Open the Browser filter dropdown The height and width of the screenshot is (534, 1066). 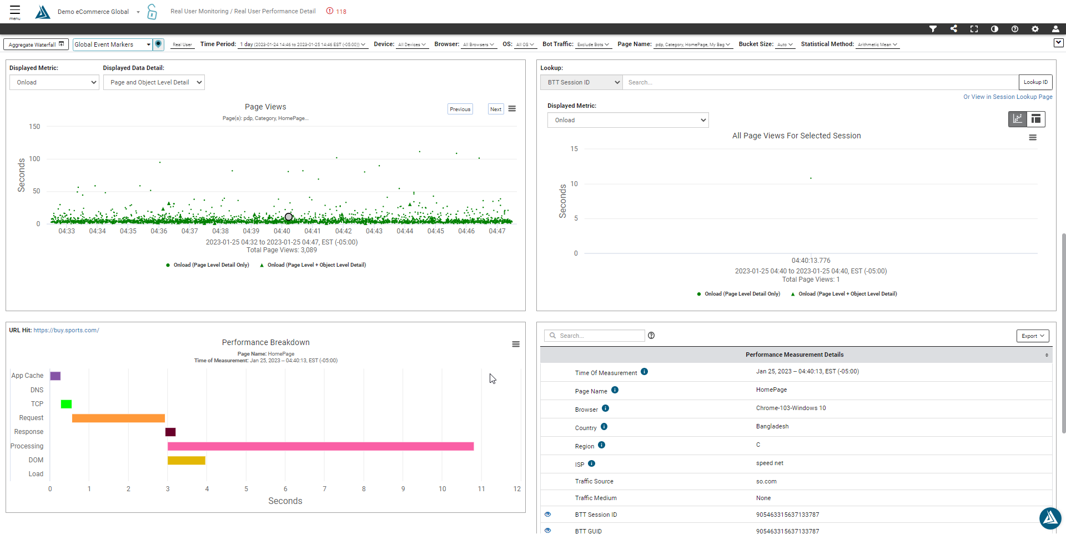(x=479, y=44)
